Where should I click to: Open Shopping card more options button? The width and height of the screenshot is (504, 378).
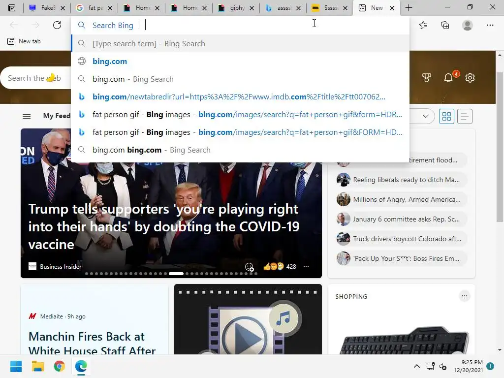[x=465, y=296]
